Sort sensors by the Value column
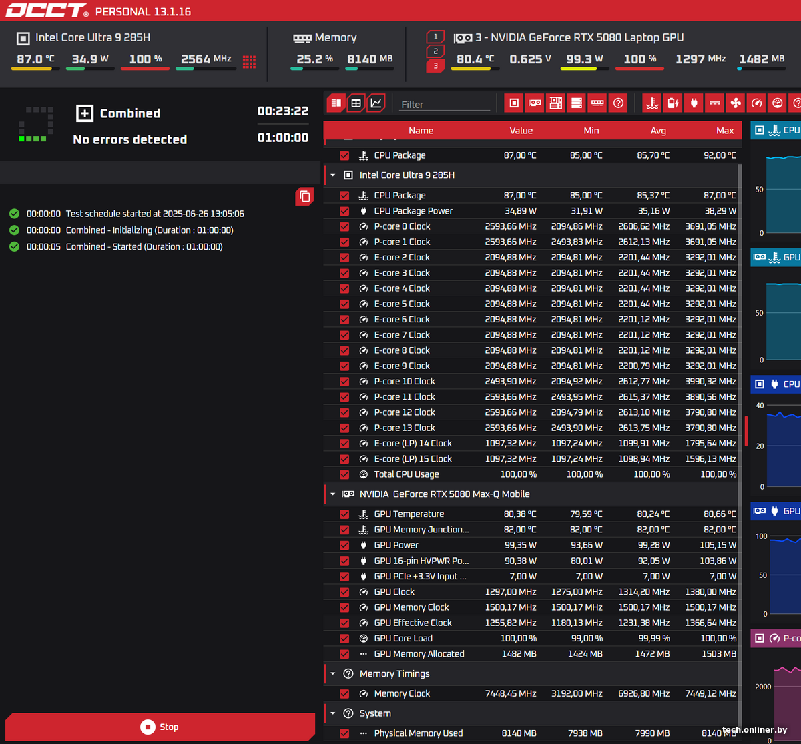Screen dimensions: 801x744 point(521,131)
